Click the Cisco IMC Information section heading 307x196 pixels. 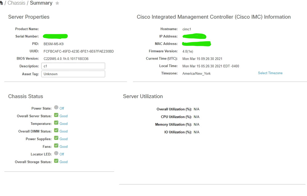click(214, 17)
